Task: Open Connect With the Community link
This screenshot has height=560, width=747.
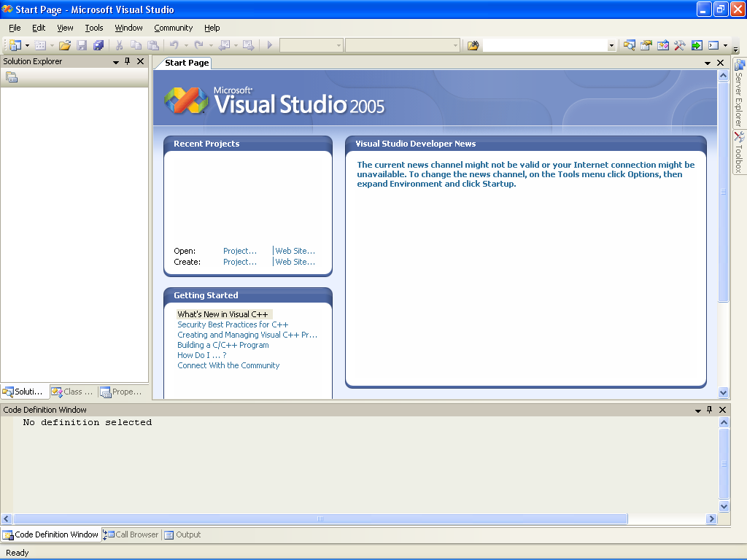Action: pos(228,366)
